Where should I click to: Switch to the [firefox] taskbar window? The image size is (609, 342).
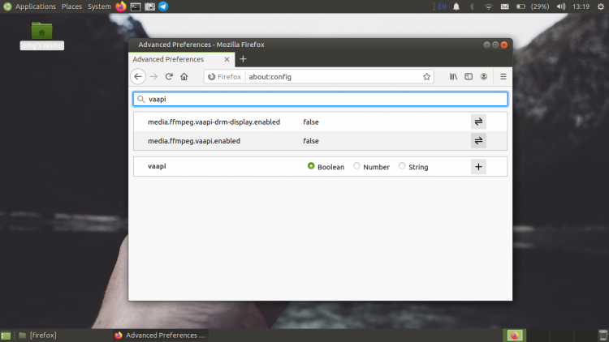[37, 336]
